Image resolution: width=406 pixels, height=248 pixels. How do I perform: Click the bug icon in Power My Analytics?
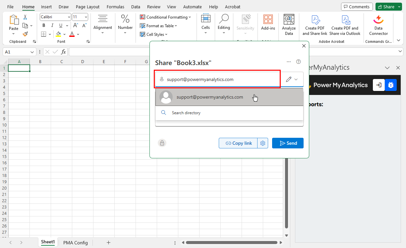coord(390,85)
